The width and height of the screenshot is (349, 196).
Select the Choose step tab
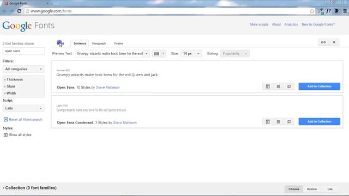294,189
